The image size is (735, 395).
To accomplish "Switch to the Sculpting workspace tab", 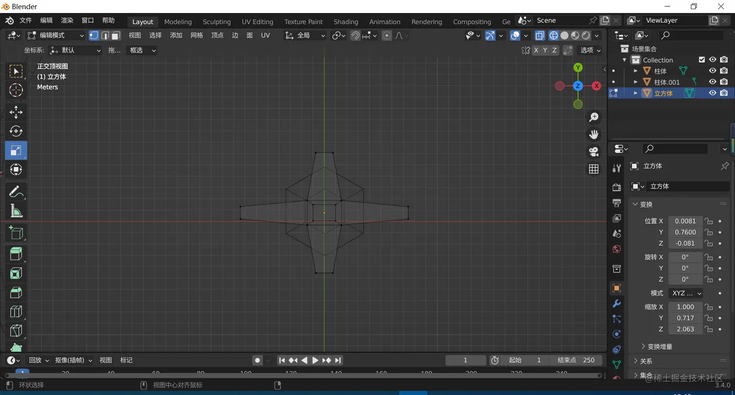I will coord(216,22).
